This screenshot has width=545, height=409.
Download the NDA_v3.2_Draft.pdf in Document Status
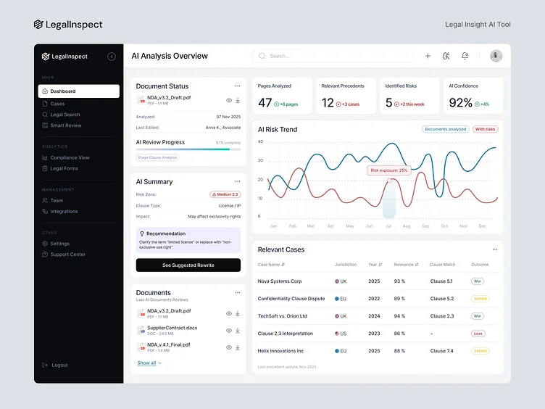pyautogui.click(x=238, y=101)
